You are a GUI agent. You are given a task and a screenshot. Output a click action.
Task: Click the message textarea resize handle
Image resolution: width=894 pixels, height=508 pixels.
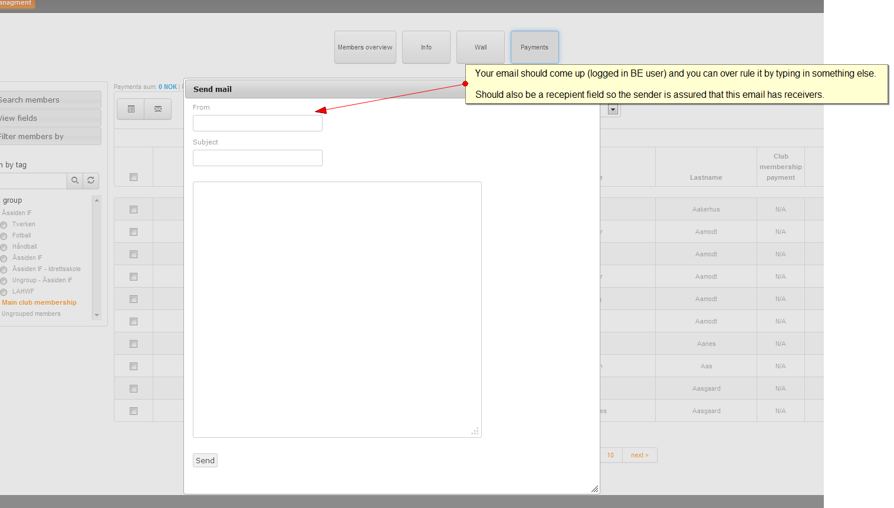click(x=475, y=431)
